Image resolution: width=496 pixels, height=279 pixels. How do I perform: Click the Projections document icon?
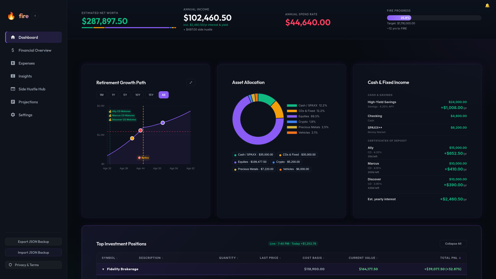(13, 102)
